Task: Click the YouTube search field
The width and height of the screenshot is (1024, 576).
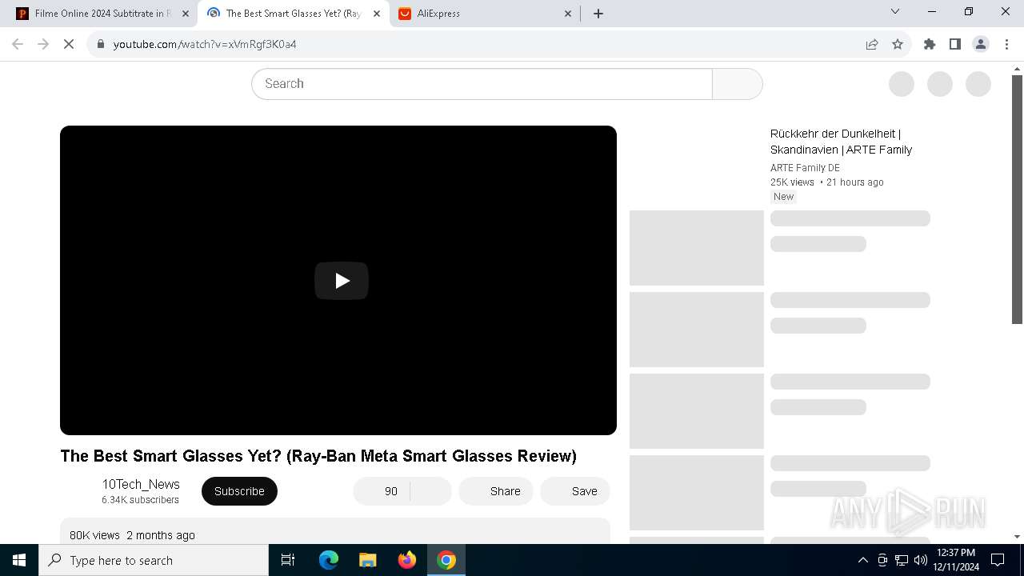Action: (x=482, y=84)
